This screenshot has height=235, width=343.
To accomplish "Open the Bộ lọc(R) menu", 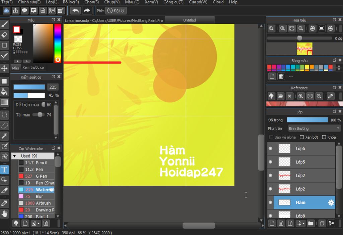I will coord(71,2).
